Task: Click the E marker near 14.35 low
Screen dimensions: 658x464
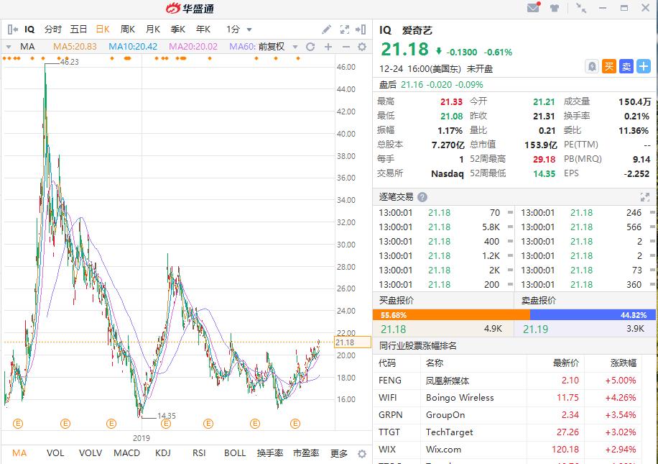Action: (x=166, y=424)
